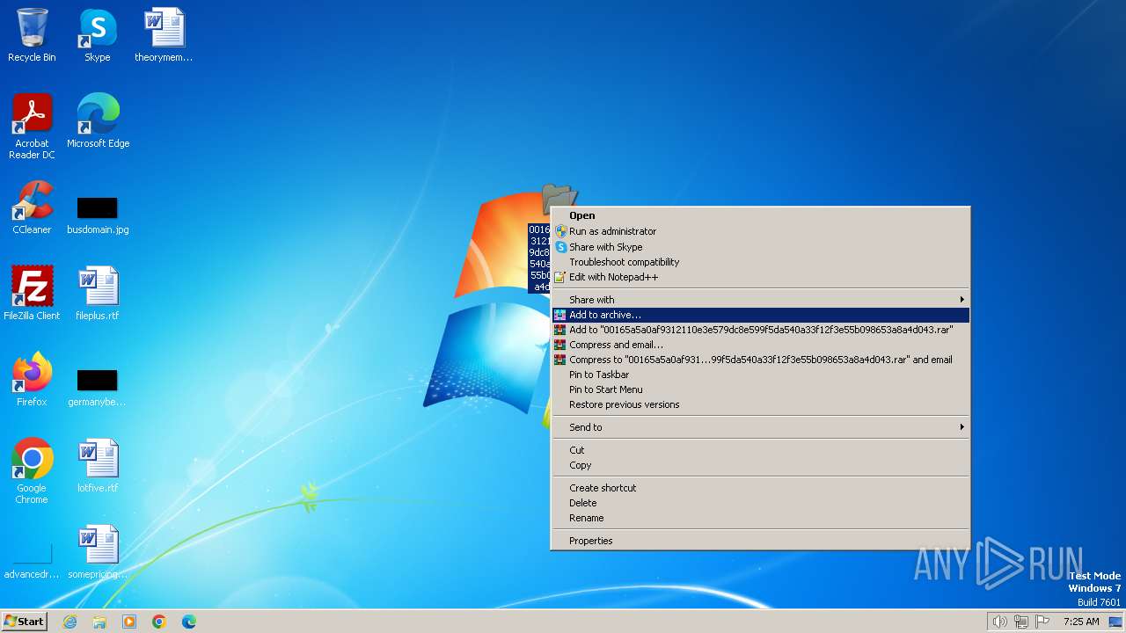Select somepricing document icon
Viewport: 1126px width, 633px height.
(98, 551)
